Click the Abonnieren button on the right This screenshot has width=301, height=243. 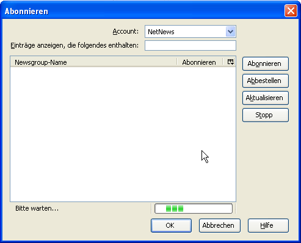(266, 63)
